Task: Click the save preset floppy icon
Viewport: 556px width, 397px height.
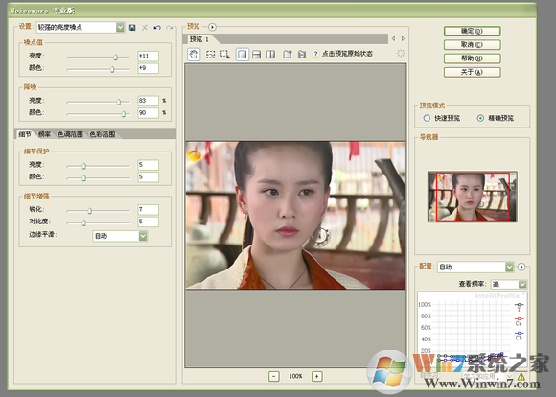Action: [132, 27]
